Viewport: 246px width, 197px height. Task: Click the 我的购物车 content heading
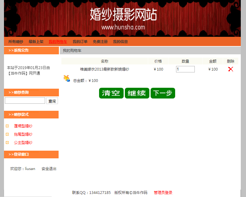point(72,51)
